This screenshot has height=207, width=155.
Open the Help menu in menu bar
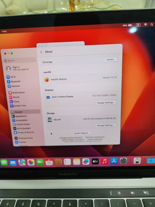(4, 31)
